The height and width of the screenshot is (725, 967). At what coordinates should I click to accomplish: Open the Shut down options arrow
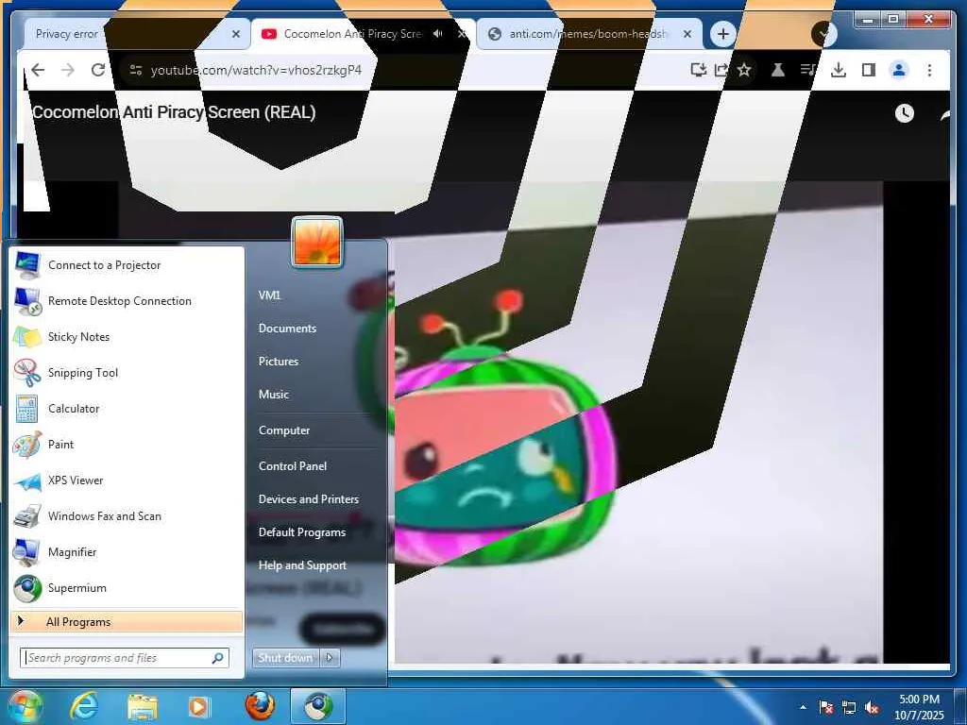pos(330,658)
